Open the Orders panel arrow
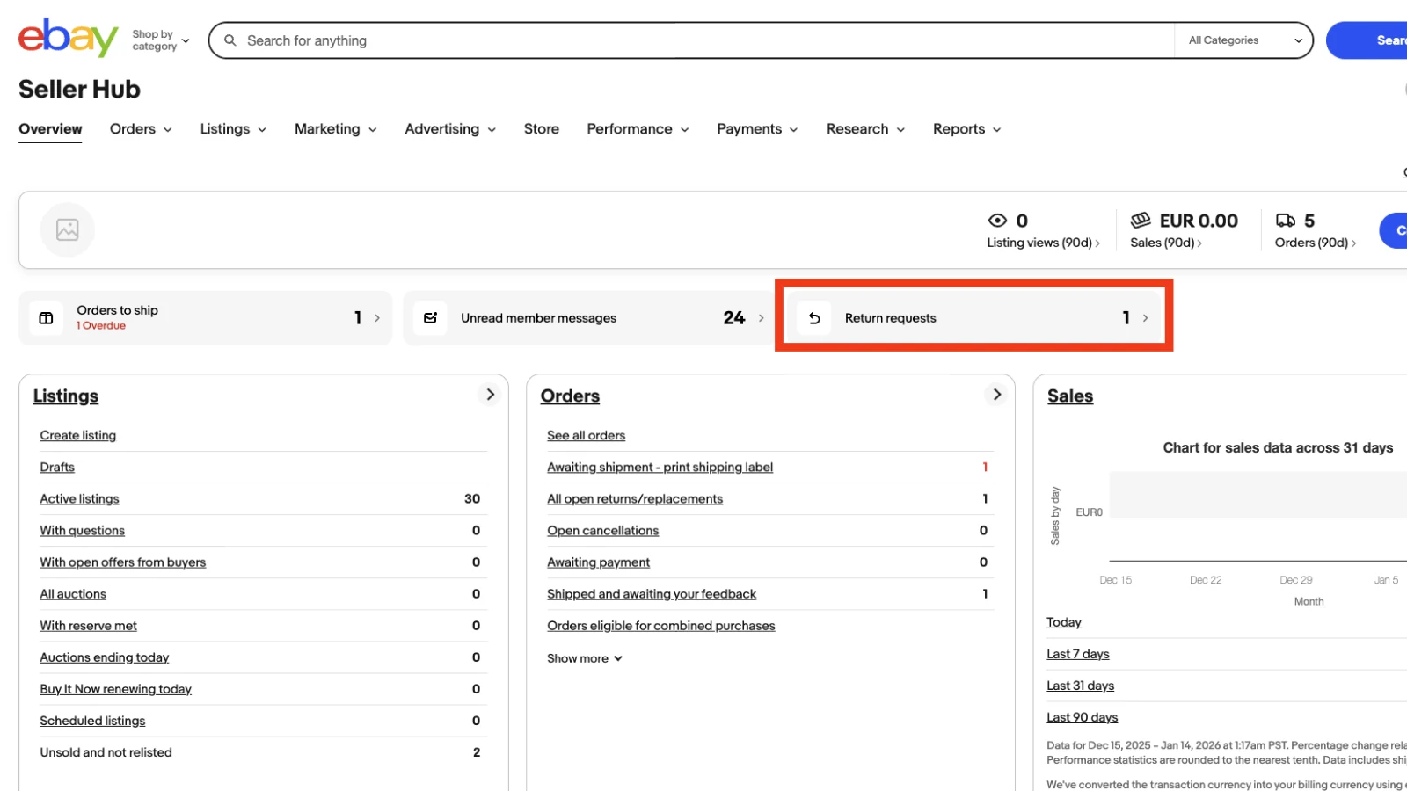The height and width of the screenshot is (791, 1407). [x=996, y=395]
